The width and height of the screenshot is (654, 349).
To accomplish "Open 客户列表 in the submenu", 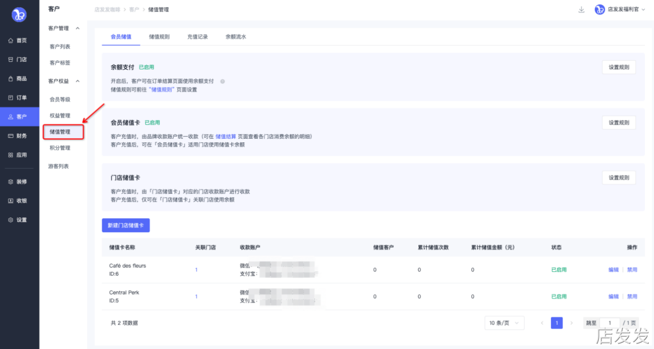I will [x=60, y=46].
